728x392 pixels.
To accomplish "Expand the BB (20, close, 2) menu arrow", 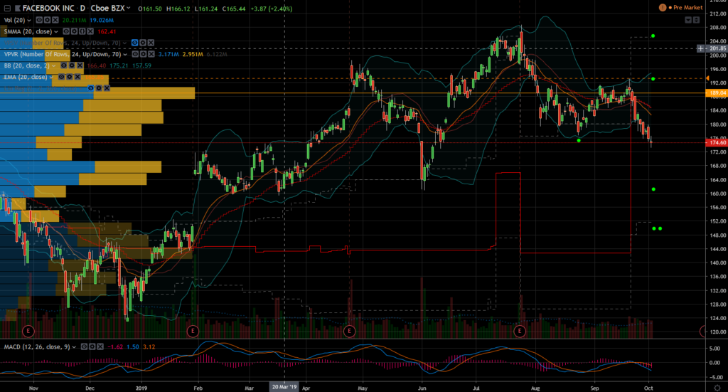I will (x=53, y=65).
